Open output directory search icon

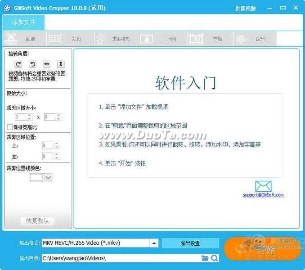(215, 258)
